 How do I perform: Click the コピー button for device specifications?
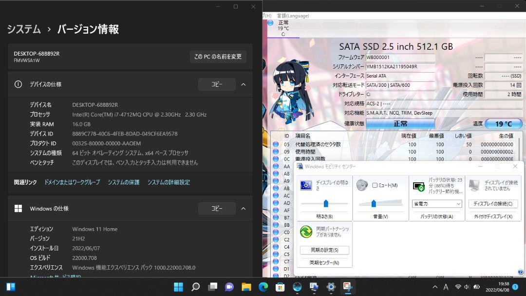[x=217, y=84]
